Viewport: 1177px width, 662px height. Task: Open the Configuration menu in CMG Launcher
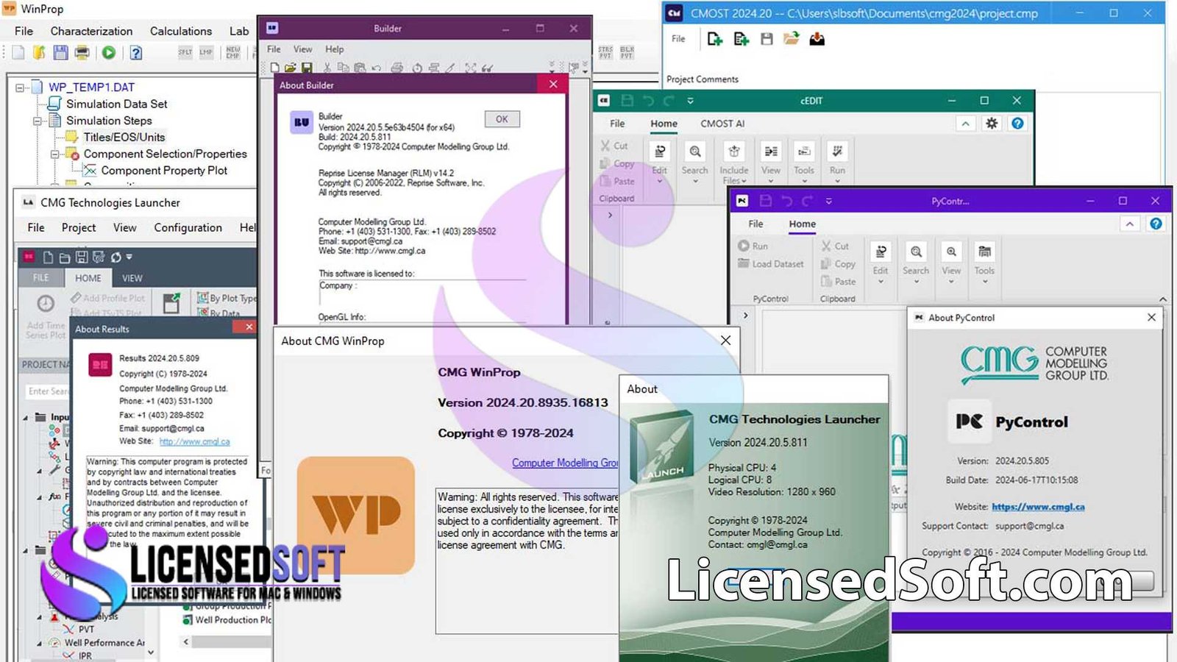188,228
